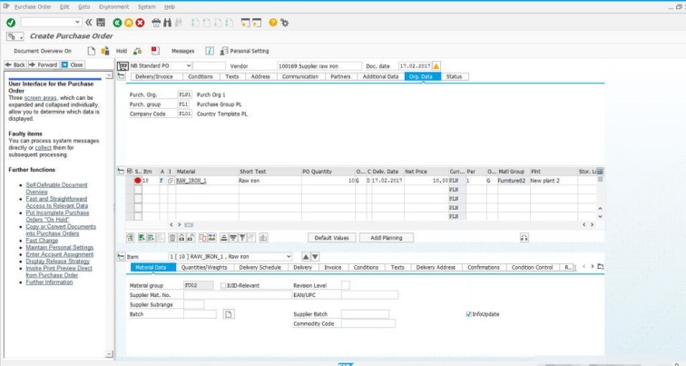
Task: Switch to the Delivery Schedule tab
Action: tap(260, 268)
